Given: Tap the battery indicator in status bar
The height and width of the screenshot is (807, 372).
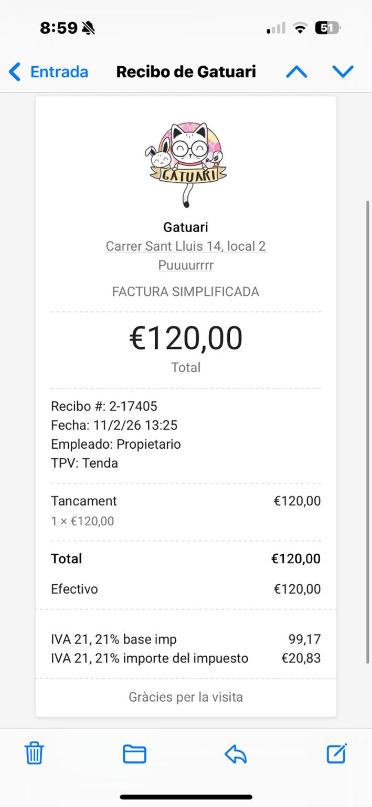Looking at the screenshot, I should pyautogui.click(x=327, y=28).
